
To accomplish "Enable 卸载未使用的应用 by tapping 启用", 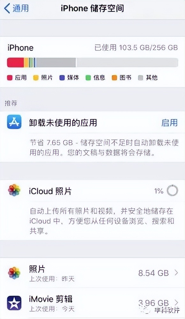I will point(169,123).
